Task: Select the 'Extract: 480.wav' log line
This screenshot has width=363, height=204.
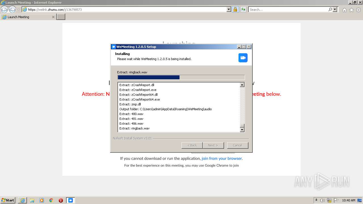Action: pyautogui.click(x=131, y=114)
